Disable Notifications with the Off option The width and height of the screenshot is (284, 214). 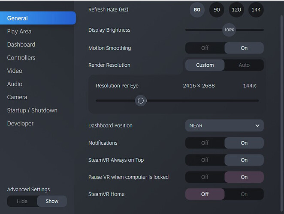(x=205, y=143)
